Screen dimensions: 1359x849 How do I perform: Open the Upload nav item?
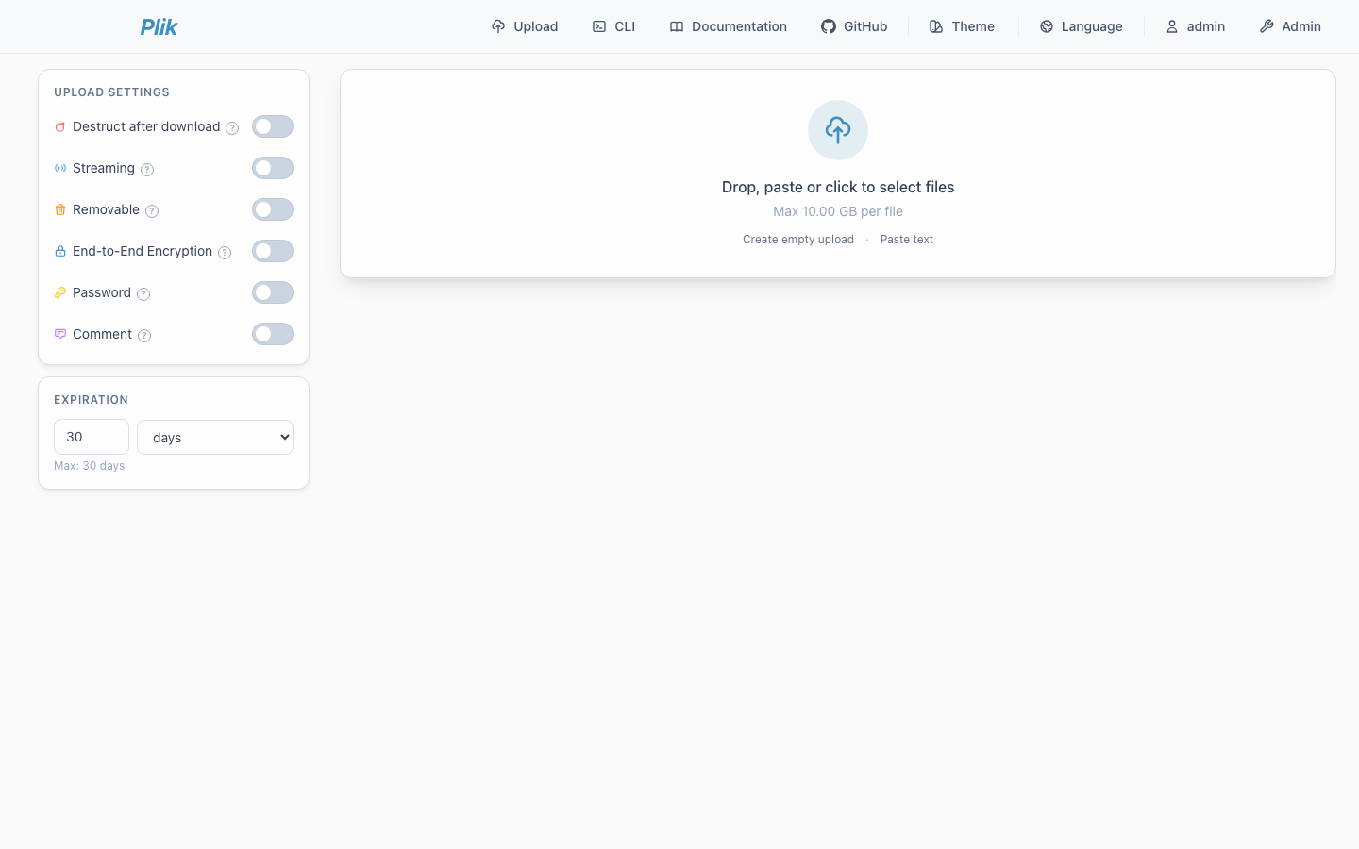click(525, 26)
